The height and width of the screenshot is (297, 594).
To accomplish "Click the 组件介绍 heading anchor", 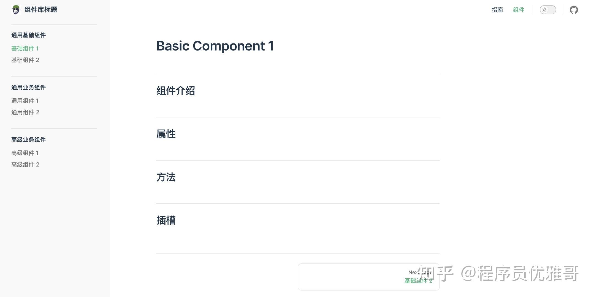I will point(176,91).
